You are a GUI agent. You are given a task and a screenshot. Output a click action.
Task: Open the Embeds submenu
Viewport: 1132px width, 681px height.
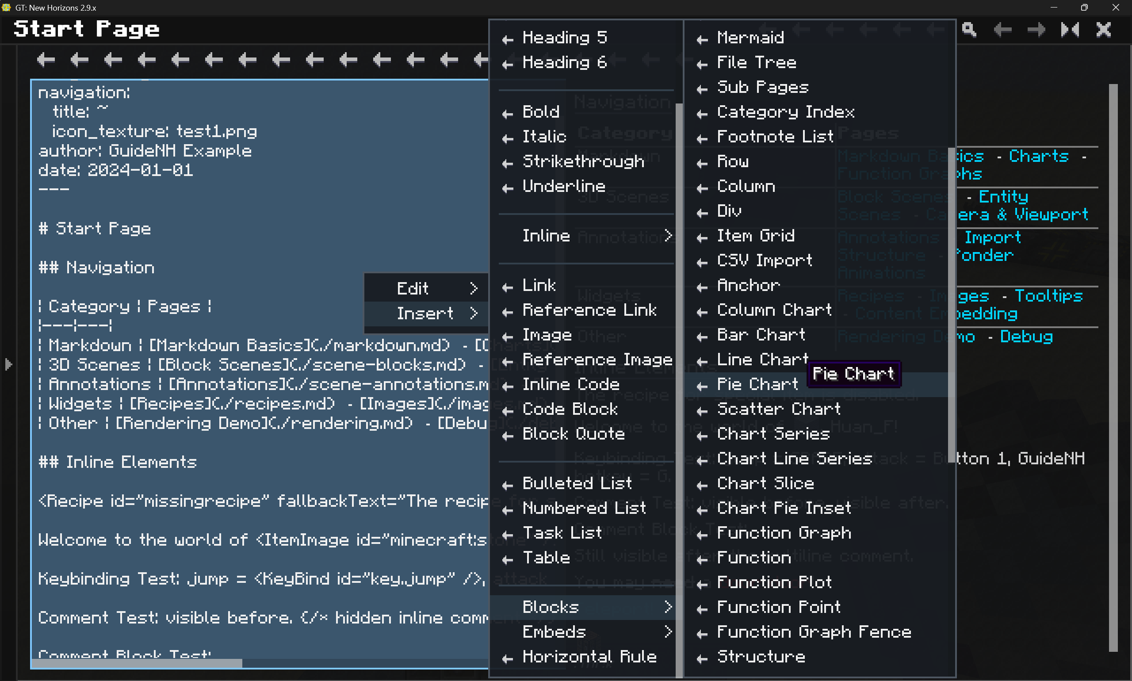pyautogui.click(x=586, y=631)
